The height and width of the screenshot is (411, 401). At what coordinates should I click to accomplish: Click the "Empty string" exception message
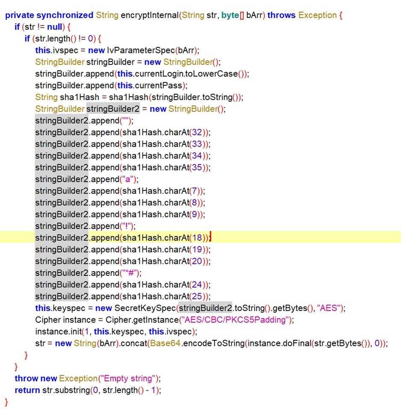tap(129, 379)
